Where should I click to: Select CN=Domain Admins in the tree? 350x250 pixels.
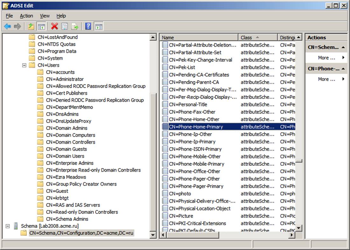(x=66, y=128)
